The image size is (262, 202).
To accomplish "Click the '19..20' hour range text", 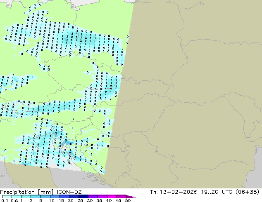I will [x=210, y=192].
